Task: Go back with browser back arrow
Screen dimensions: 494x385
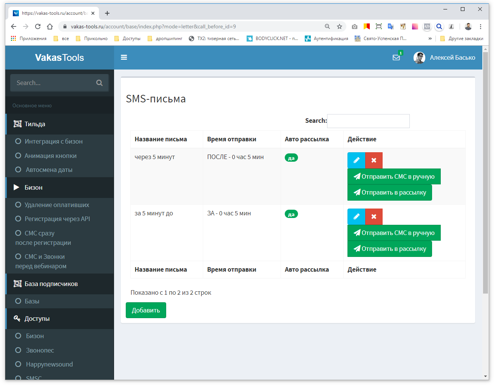Action: click(14, 26)
